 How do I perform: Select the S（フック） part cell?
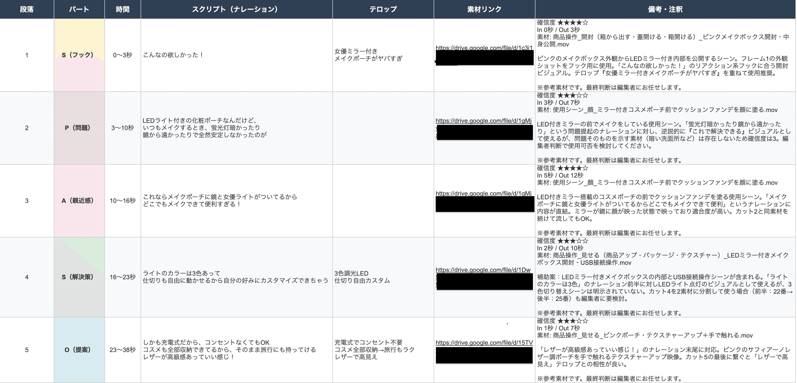(x=79, y=55)
